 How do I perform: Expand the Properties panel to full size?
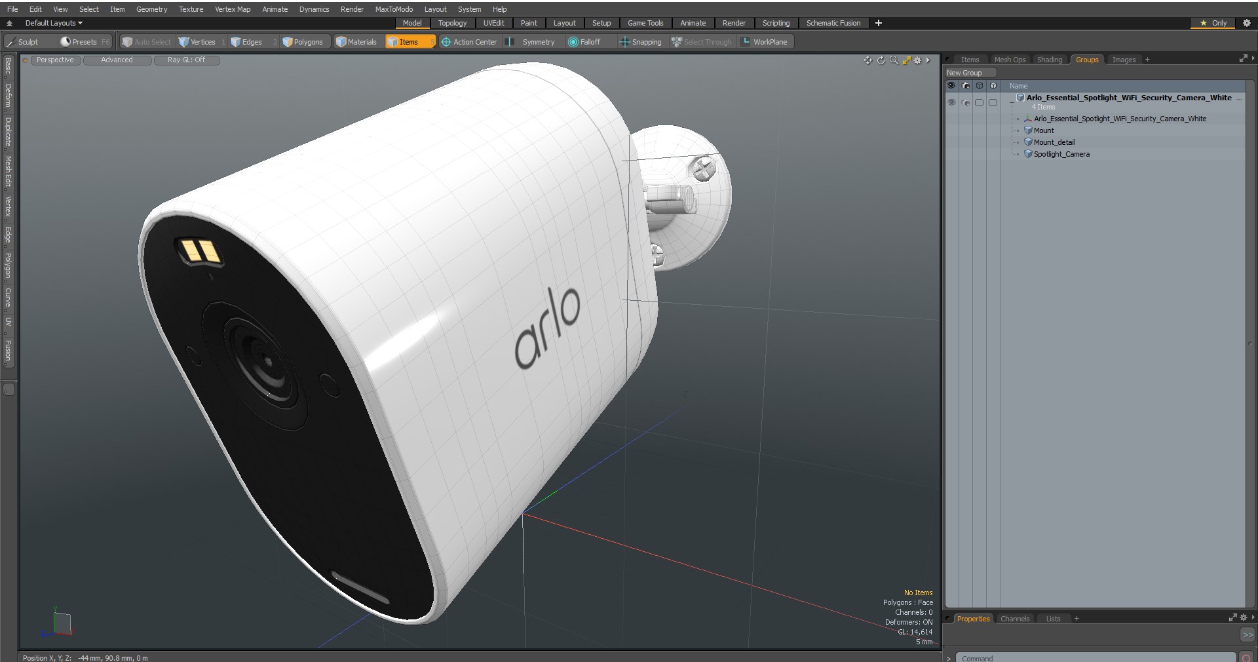pyautogui.click(x=1232, y=617)
